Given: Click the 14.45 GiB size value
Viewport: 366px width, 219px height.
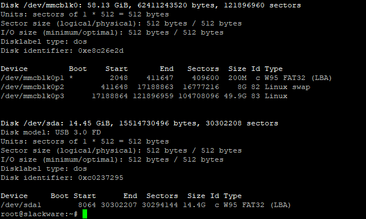Looking at the screenshot, I should coord(89,123).
